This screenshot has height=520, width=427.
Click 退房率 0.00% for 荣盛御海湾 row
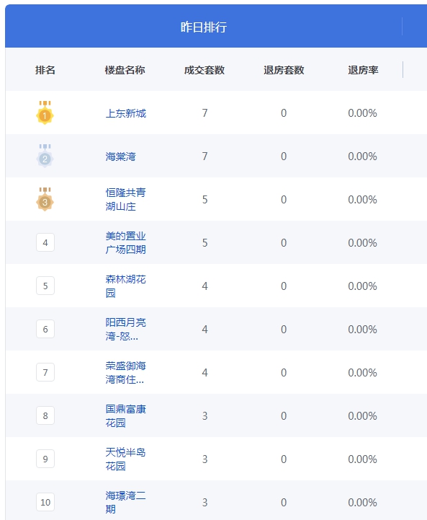tap(362, 373)
